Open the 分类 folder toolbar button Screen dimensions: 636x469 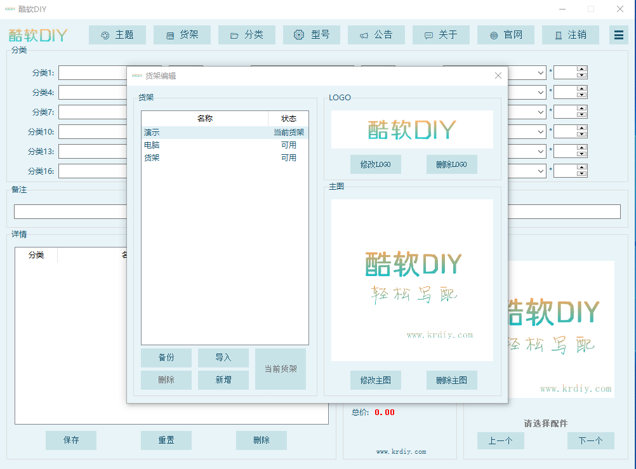[x=247, y=35]
